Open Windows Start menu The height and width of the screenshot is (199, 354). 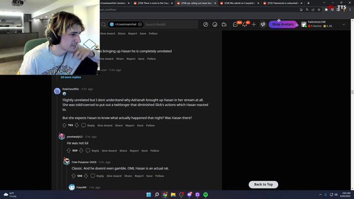click(x=149, y=195)
